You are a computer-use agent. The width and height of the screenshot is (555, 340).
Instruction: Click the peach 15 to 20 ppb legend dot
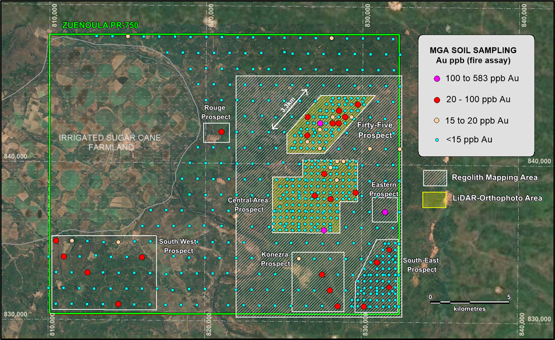(x=437, y=121)
